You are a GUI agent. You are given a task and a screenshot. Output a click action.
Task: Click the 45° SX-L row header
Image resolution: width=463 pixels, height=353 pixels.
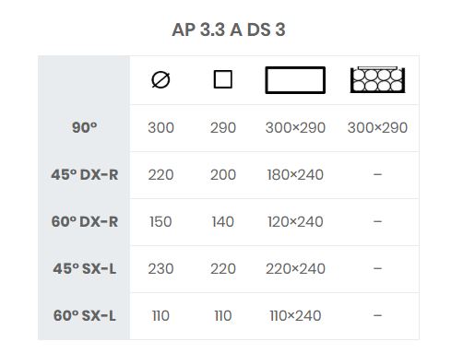85,269
